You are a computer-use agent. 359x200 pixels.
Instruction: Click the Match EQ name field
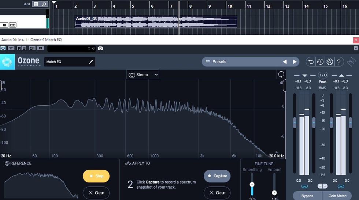coord(70,62)
